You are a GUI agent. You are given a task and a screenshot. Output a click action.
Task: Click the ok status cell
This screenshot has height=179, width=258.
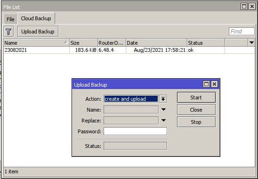pyautogui.click(x=191, y=50)
